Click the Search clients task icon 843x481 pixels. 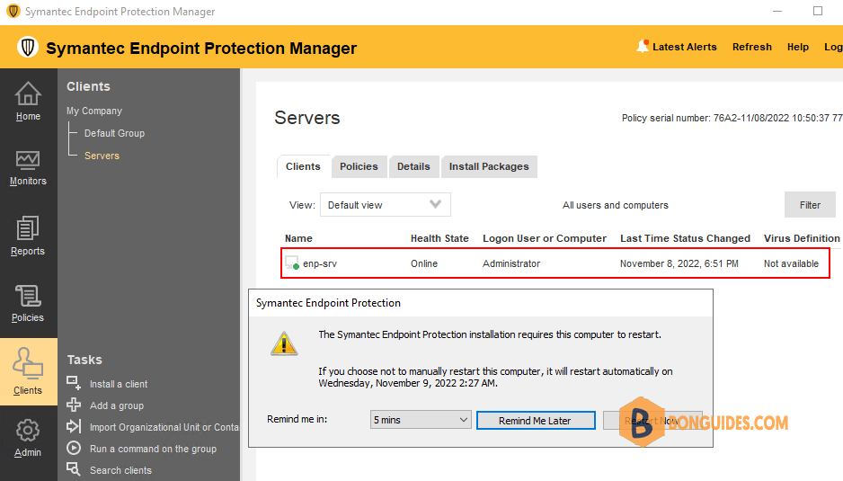74,469
